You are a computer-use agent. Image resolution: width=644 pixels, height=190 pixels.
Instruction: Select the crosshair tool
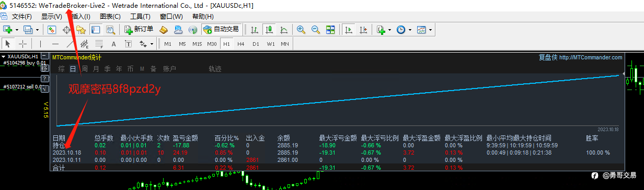click(x=22, y=44)
